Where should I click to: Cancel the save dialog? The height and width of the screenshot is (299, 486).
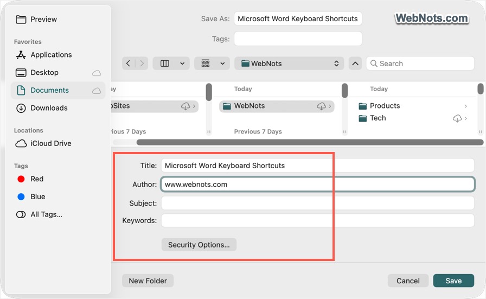tap(408, 281)
